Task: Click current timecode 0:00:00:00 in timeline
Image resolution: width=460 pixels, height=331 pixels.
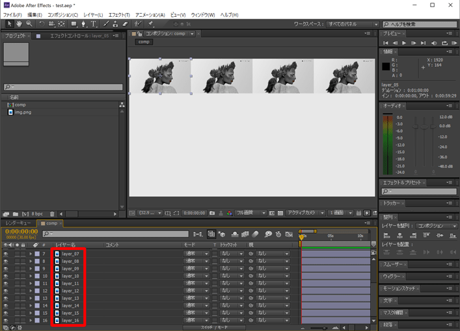Action: pyautogui.click(x=21, y=232)
